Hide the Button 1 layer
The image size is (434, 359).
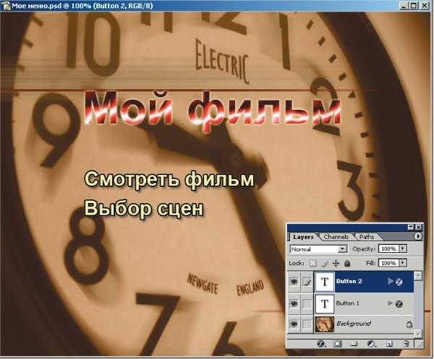pos(294,303)
